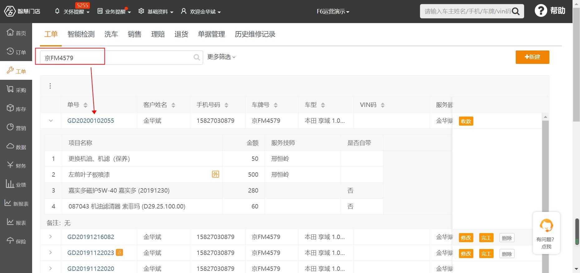Click 完工 for order GD20191216082

[486, 238]
